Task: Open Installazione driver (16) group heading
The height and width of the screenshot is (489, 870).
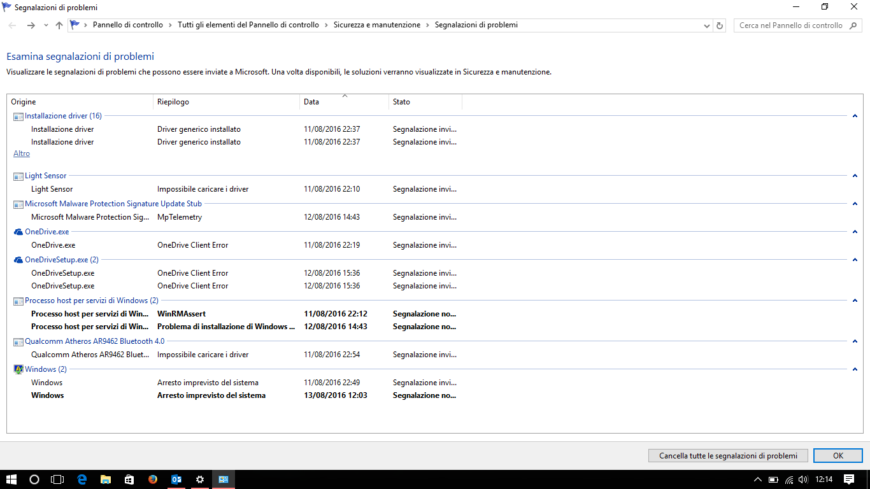Action: [63, 116]
